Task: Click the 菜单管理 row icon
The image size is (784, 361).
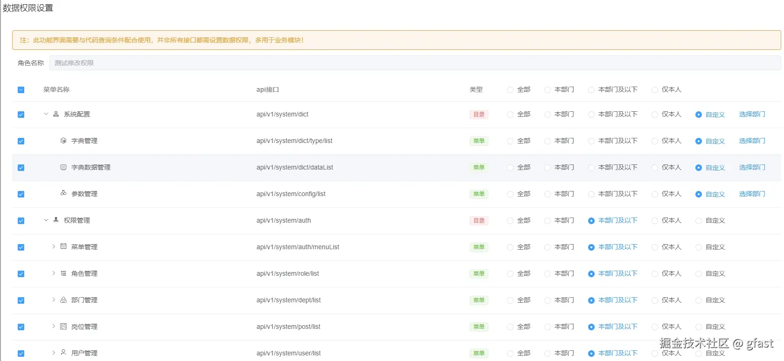Action: [x=63, y=246]
